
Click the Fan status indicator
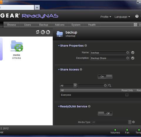[x=127, y=131]
